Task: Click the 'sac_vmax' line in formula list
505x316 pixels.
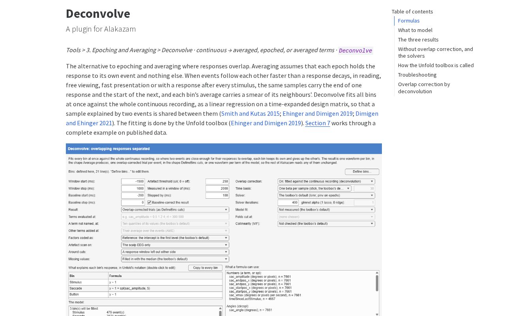Action: [x=265, y=295]
